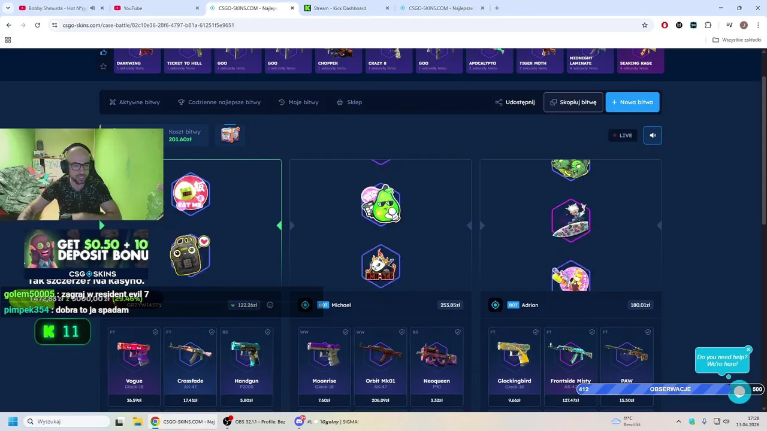Click shield icon on Neoqueen card

tap(457, 332)
